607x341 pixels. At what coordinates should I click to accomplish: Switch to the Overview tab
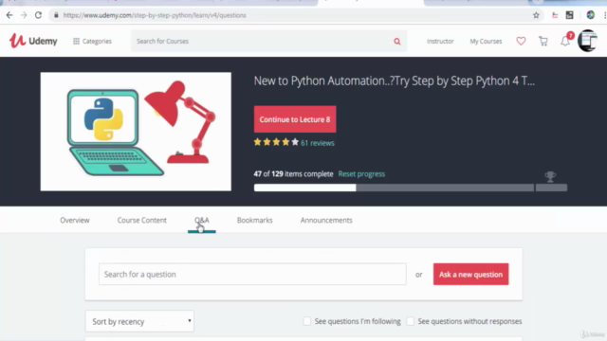(75, 220)
